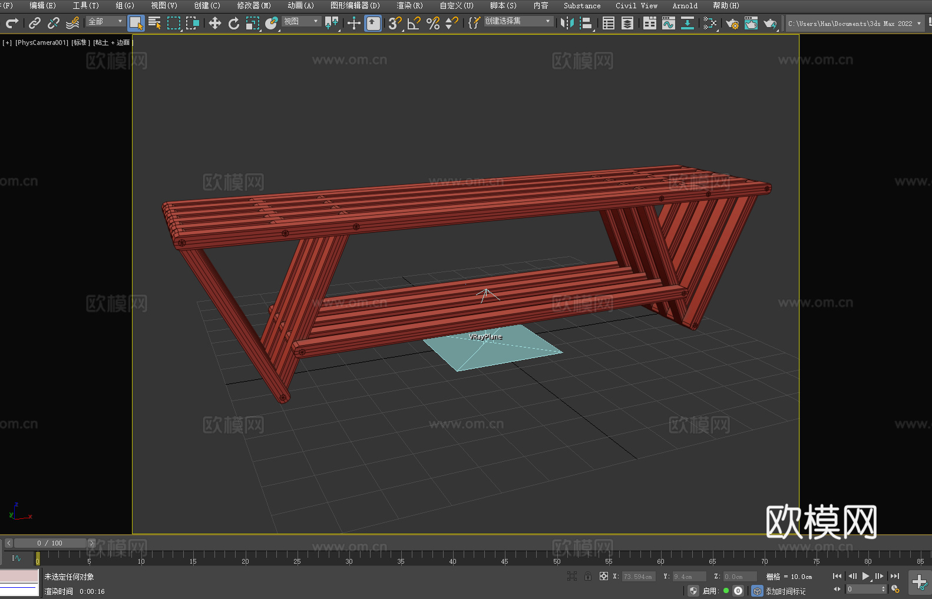Toggle Keyboard Shortcut Override button
Viewport: 932px width, 599px height.
373,23
